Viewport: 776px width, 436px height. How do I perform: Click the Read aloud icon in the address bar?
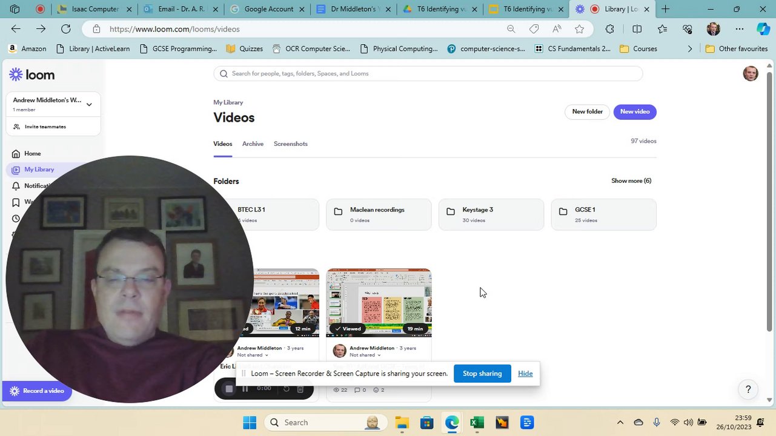click(557, 29)
